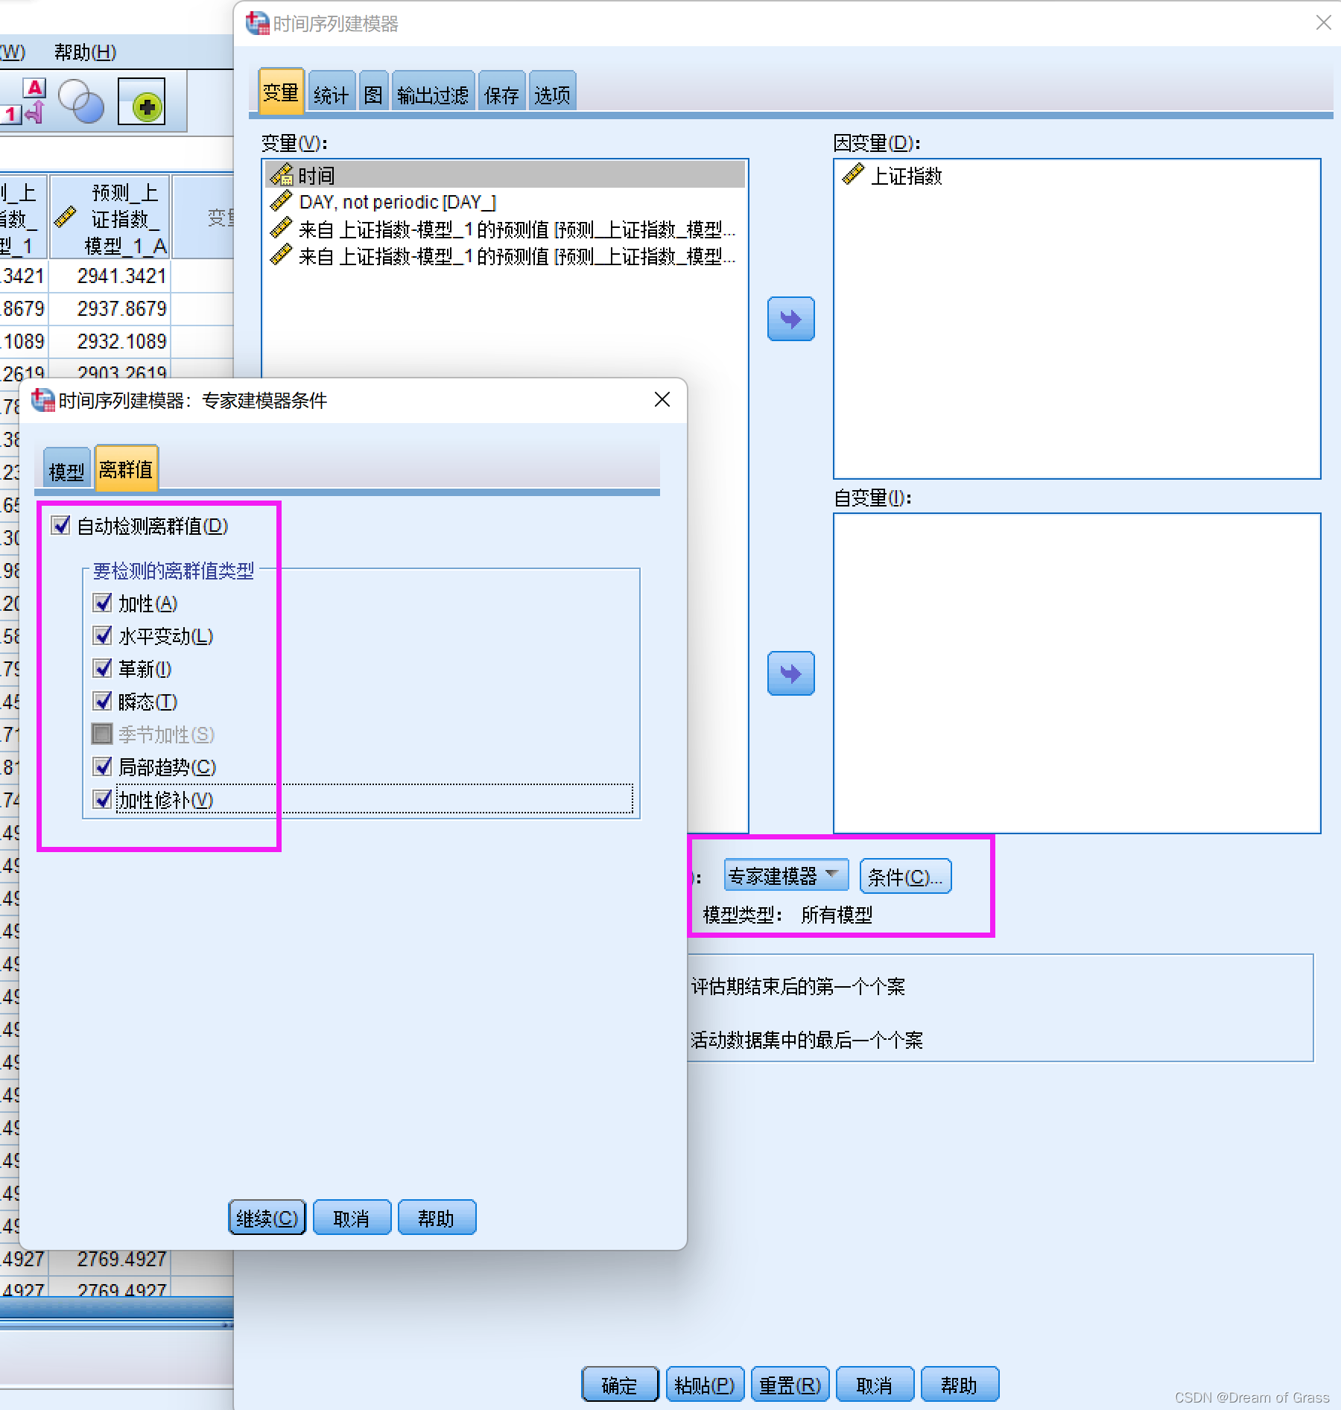1341x1410 pixels.
Task: Select the DAY, not periodic [DAY_] variable
Action: pos(505,202)
